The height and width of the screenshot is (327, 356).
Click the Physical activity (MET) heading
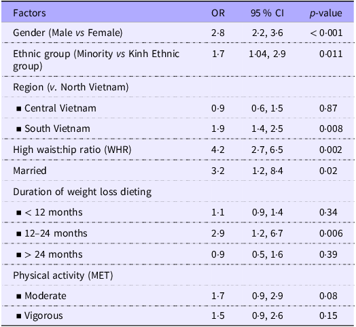click(x=63, y=275)
